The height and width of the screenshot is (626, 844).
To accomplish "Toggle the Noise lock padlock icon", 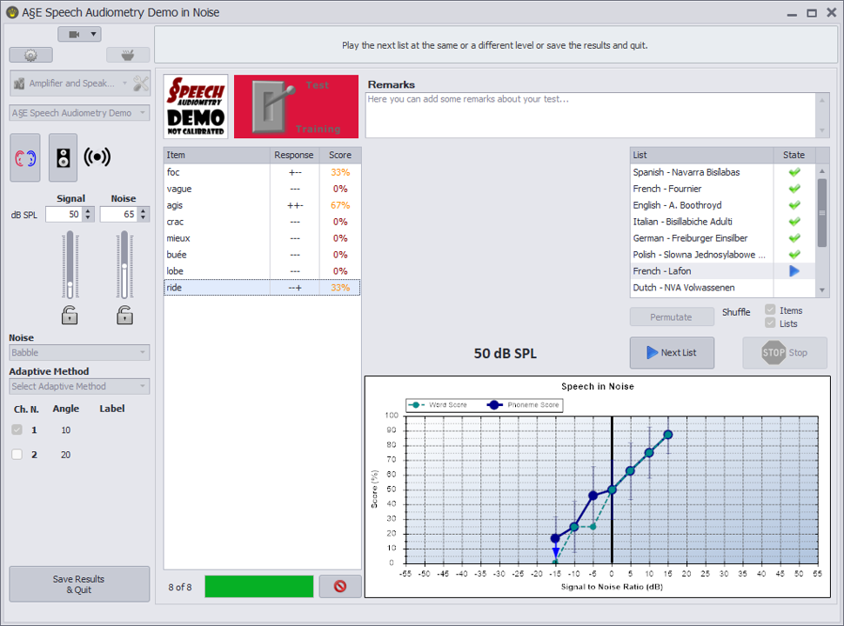I will point(125,315).
